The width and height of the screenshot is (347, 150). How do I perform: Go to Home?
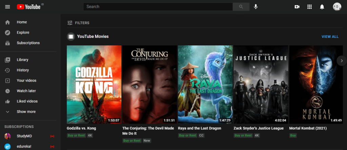tap(22, 22)
